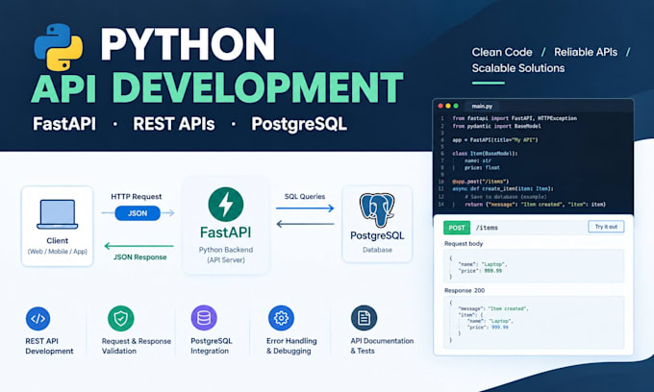Click the FastAPI lightning bolt logo

(226, 204)
